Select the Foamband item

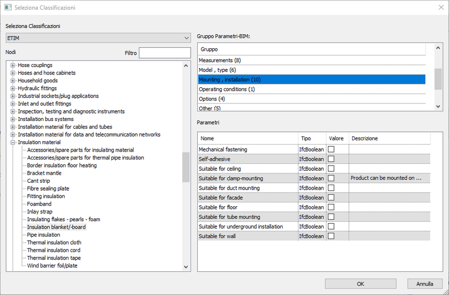(x=39, y=204)
